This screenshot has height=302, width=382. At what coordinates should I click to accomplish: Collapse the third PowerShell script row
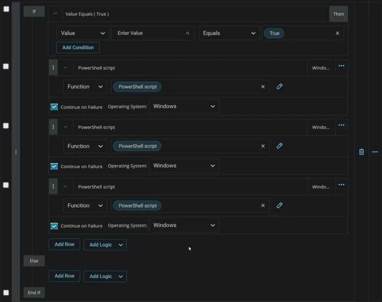click(65, 186)
